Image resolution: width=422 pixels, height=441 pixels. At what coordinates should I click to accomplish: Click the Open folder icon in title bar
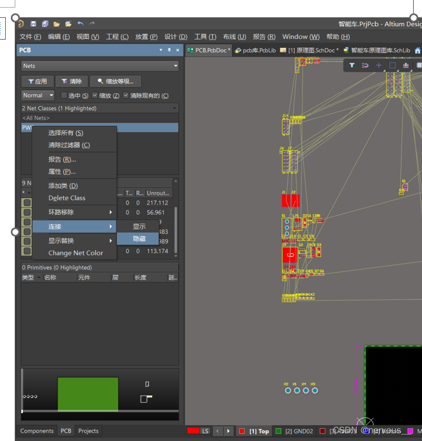(56, 24)
